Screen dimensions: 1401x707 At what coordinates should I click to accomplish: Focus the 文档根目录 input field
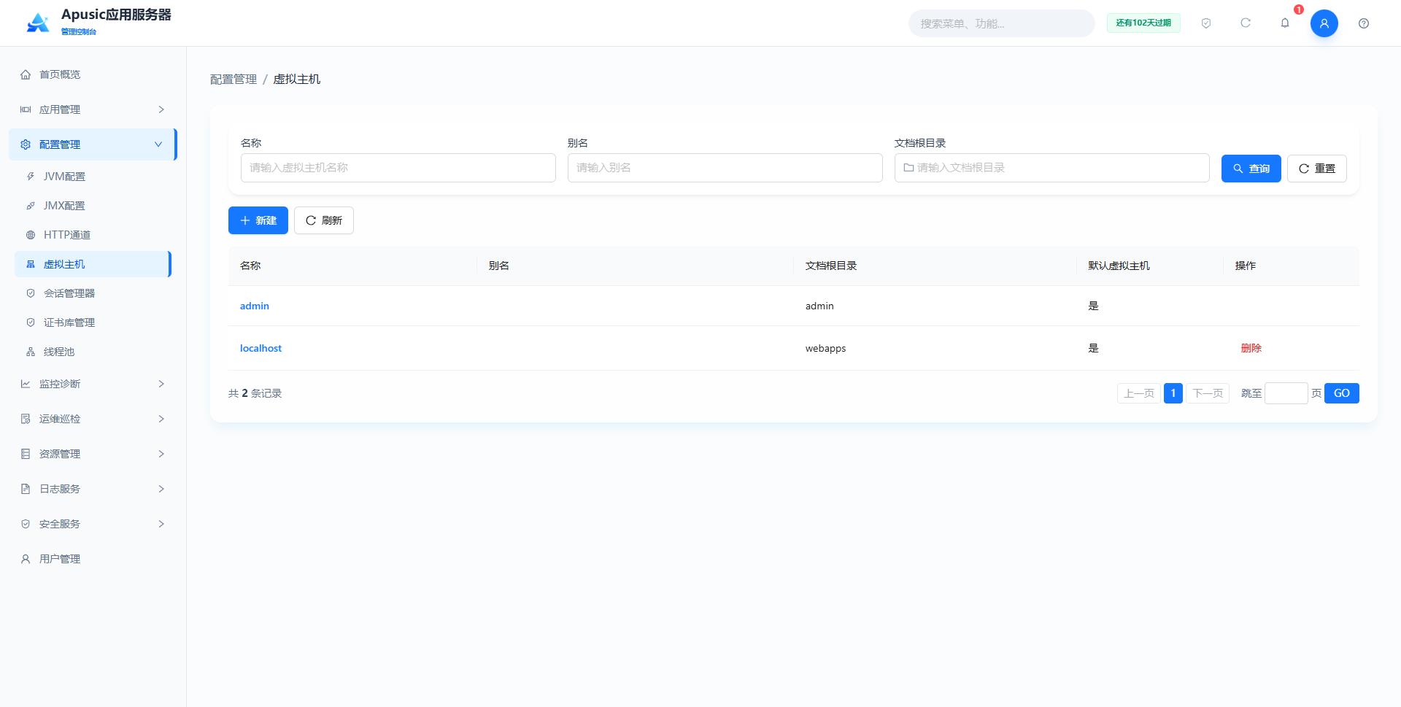point(1052,168)
